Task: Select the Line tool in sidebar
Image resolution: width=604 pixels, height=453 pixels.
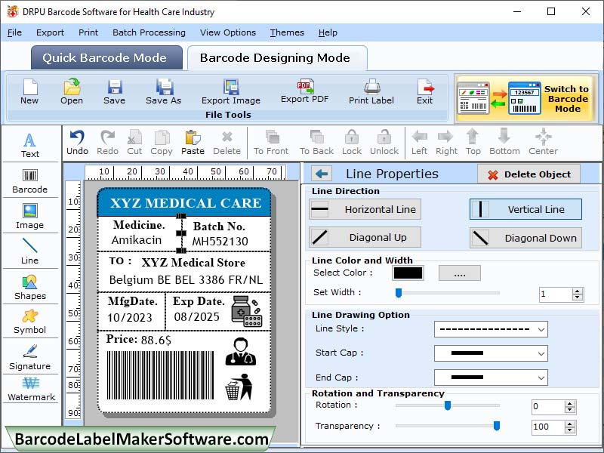Action: (30, 251)
